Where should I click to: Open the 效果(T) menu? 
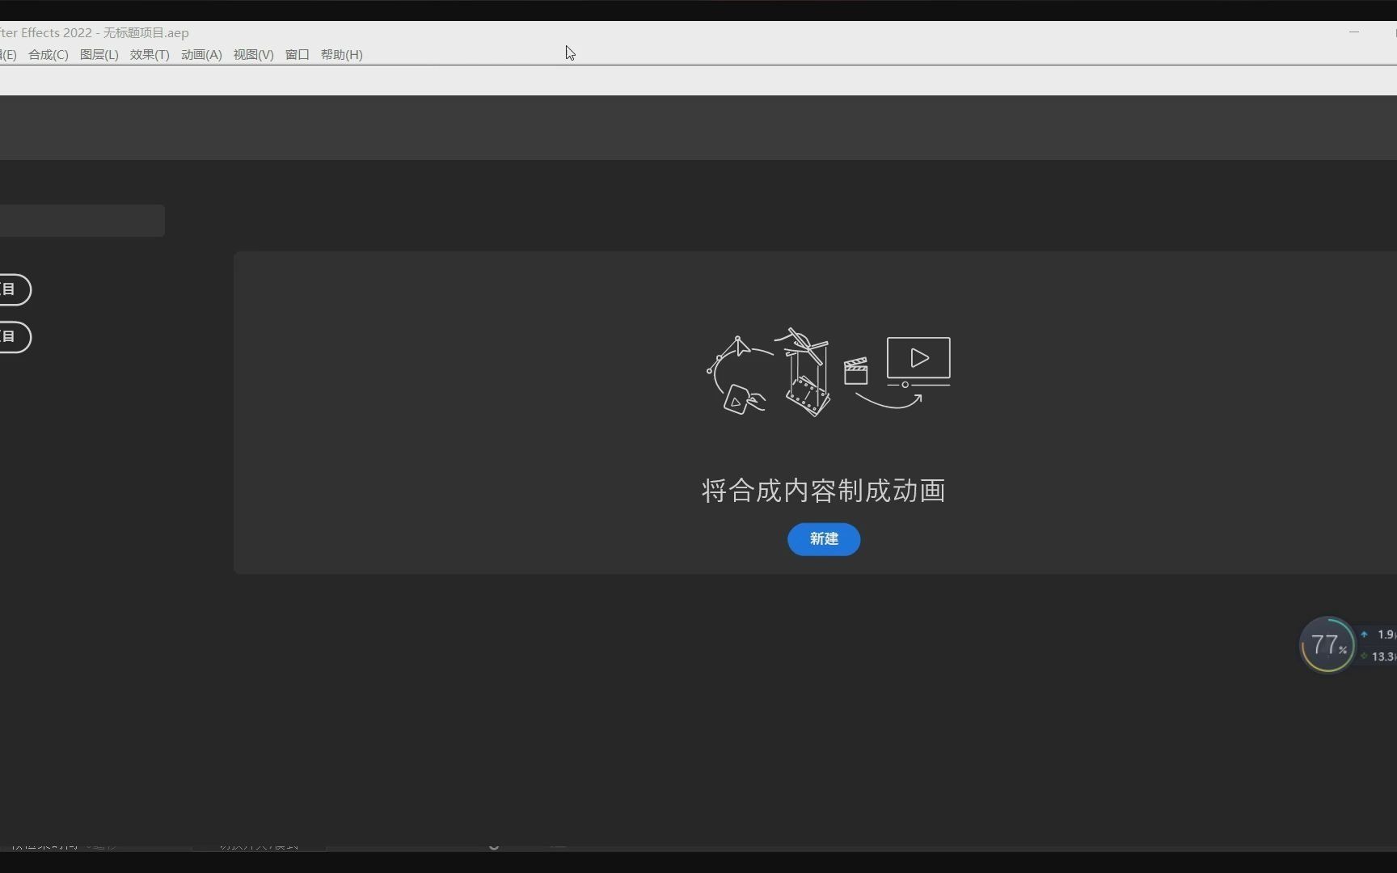click(149, 54)
